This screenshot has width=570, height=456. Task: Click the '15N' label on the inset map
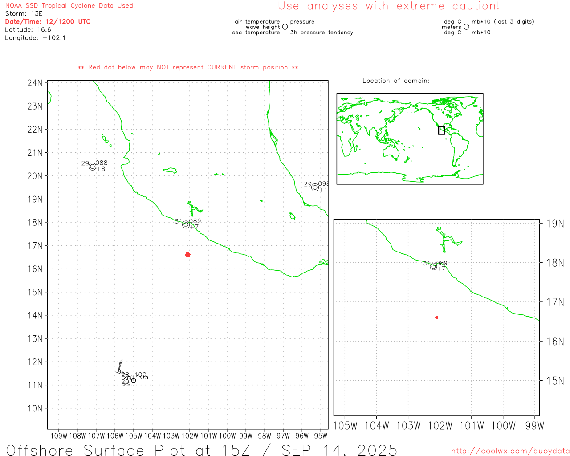pos(555,381)
